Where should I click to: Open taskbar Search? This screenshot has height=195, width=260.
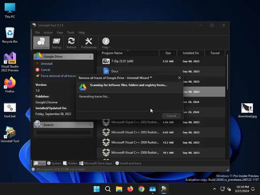coord(108,189)
